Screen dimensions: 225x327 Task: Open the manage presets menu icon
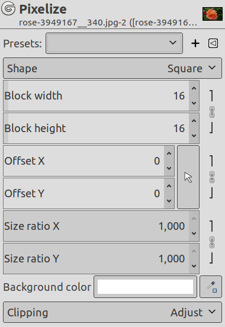coord(213,43)
